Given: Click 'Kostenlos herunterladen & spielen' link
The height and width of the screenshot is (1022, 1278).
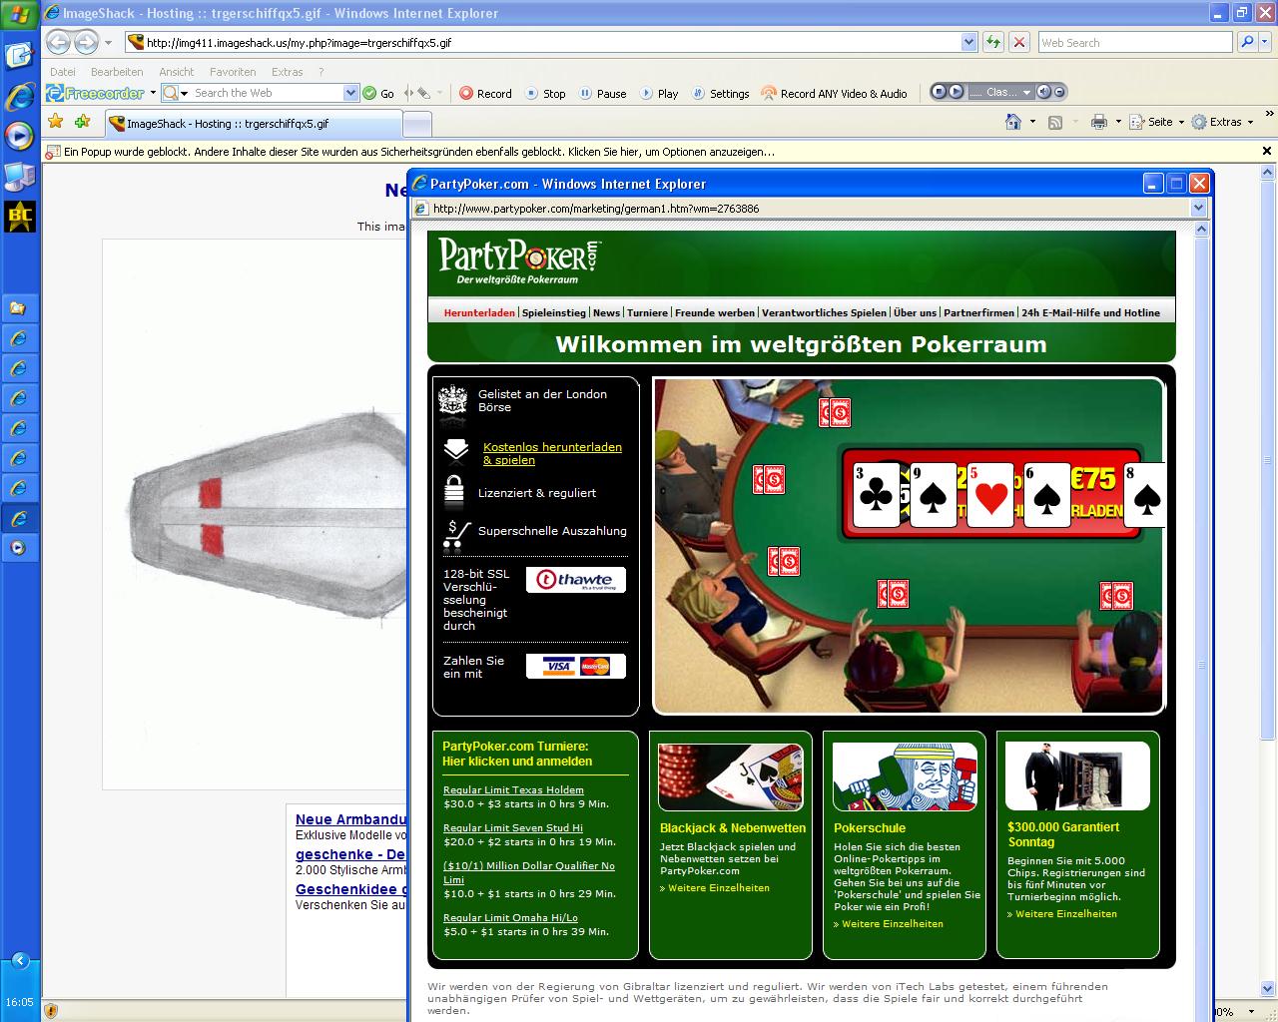Looking at the screenshot, I should click(x=552, y=453).
